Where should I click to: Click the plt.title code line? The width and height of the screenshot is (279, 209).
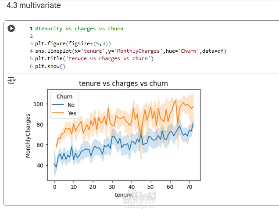point(94,59)
